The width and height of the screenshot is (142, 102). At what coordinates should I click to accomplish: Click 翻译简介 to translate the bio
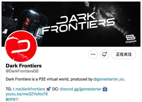pyautogui.click(x=12, y=99)
